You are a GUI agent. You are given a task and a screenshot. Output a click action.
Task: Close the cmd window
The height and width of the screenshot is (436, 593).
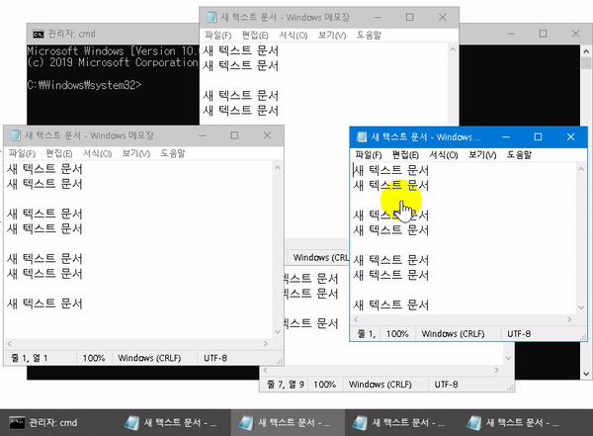click(575, 34)
